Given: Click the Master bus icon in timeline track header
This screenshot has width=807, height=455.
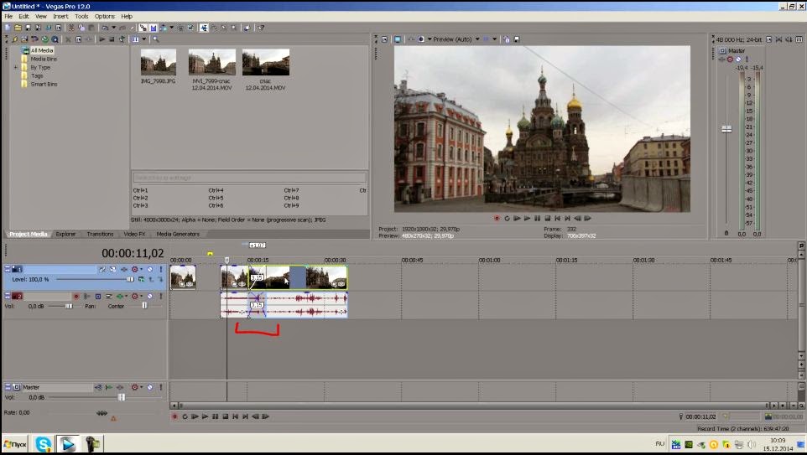Looking at the screenshot, I should pyautogui.click(x=17, y=387).
